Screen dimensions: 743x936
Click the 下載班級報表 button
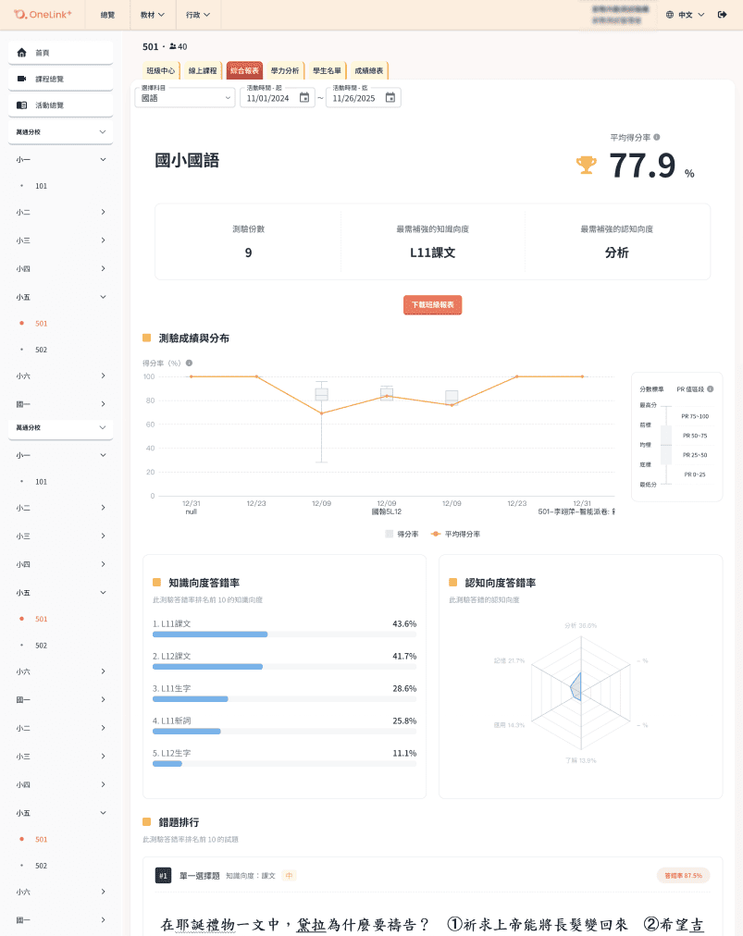coord(432,305)
